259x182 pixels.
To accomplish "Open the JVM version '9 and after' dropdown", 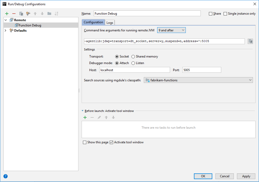I will coord(171,30).
